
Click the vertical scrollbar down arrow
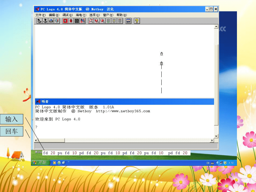coord(216,136)
